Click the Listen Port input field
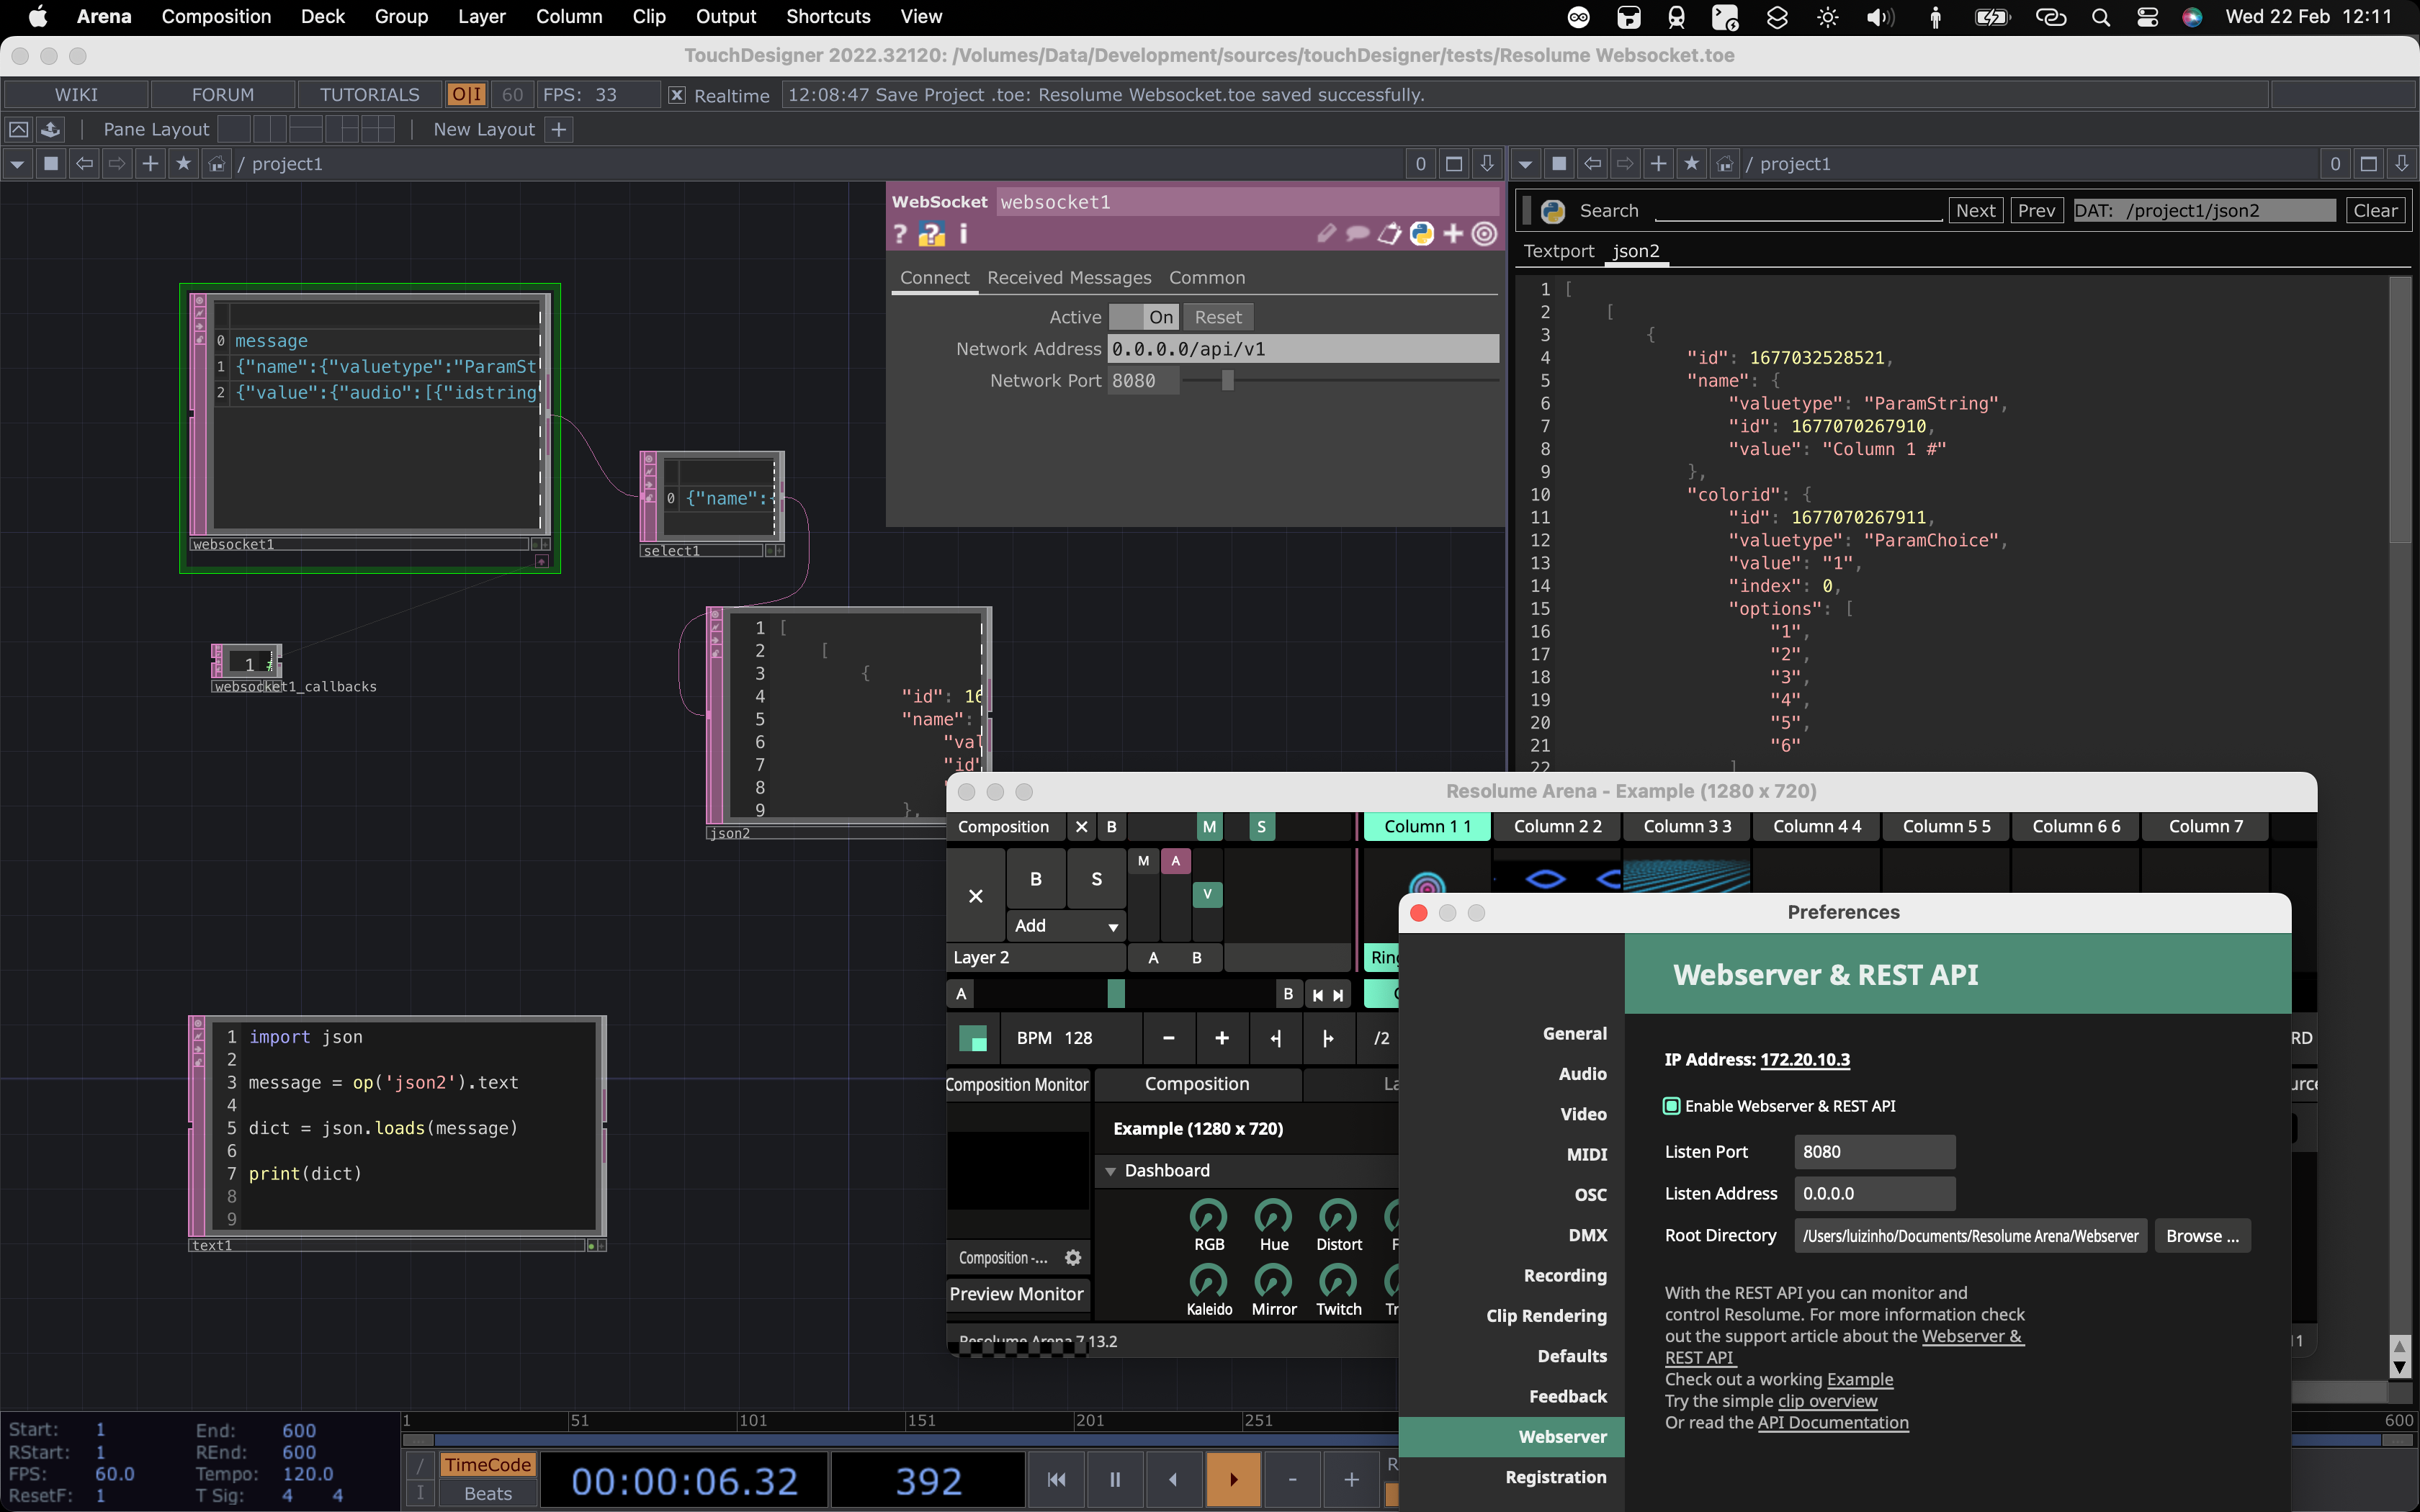 [1873, 1152]
